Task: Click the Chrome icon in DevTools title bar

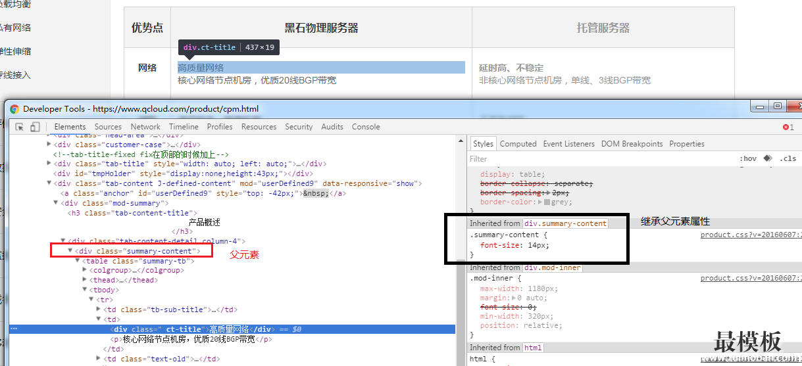Action: (14, 109)
